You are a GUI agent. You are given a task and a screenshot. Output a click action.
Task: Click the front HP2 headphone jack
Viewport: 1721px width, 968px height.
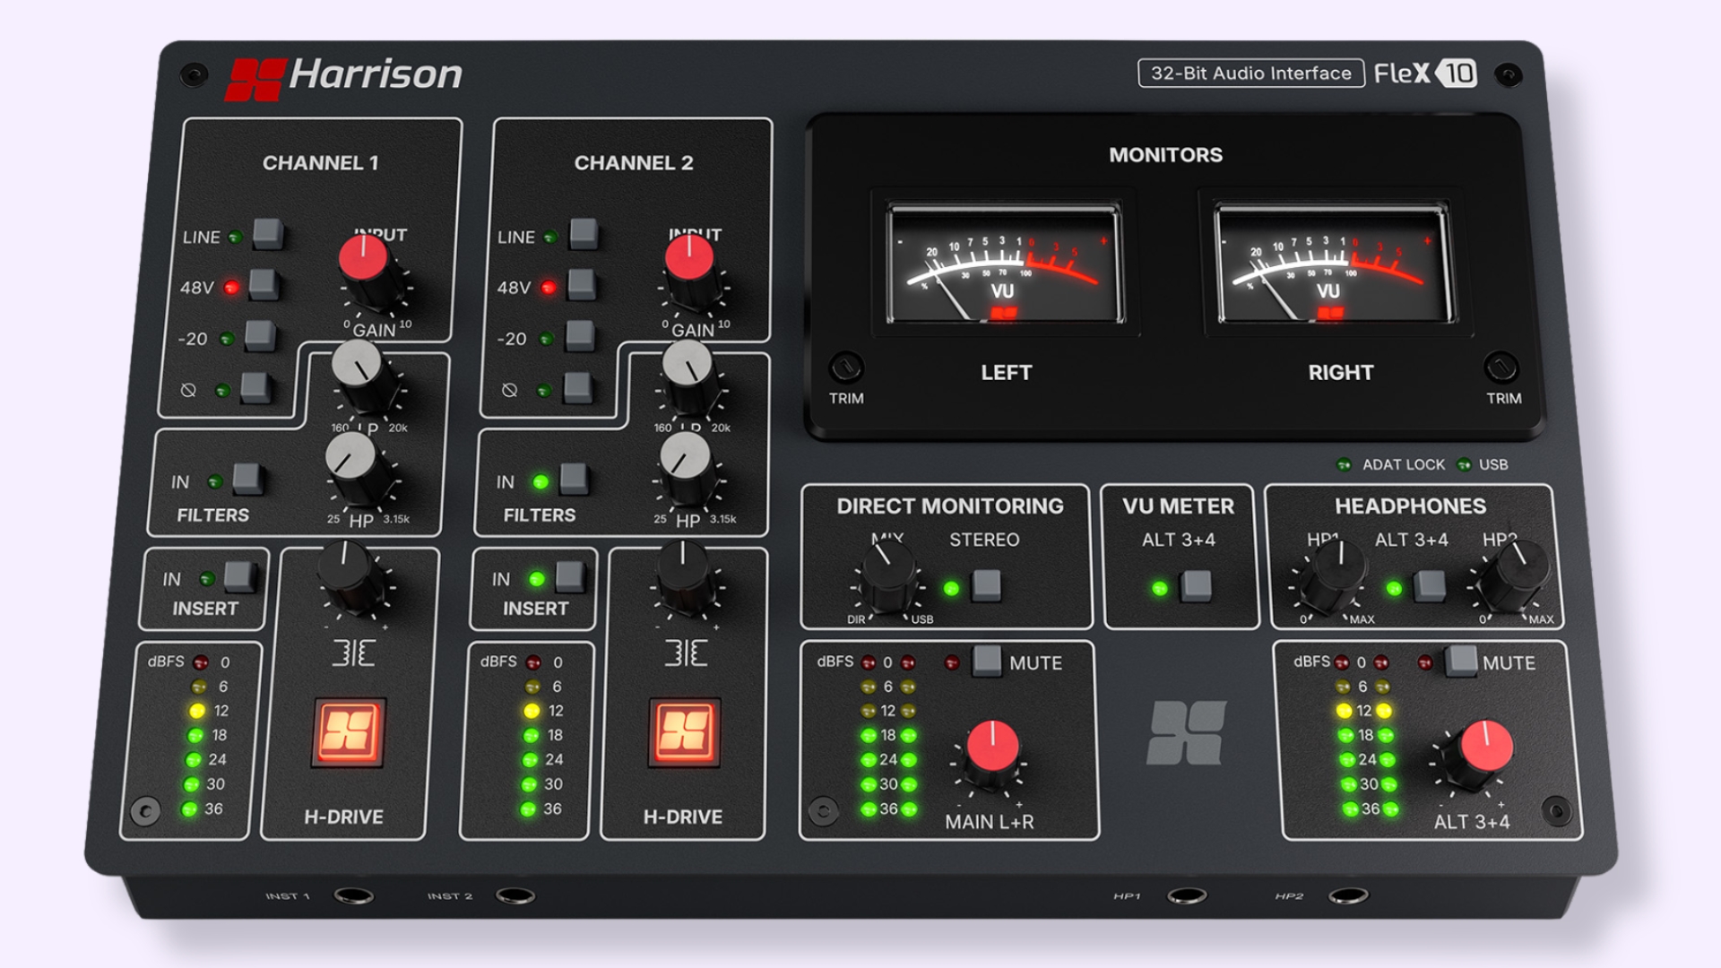(1348, 895)
